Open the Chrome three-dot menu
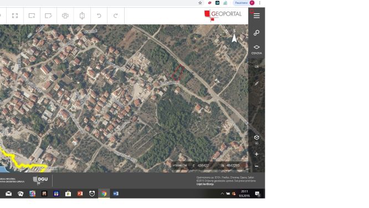This screenshot has height=208, width=369. pyautogui.click(x=259, y=3)
